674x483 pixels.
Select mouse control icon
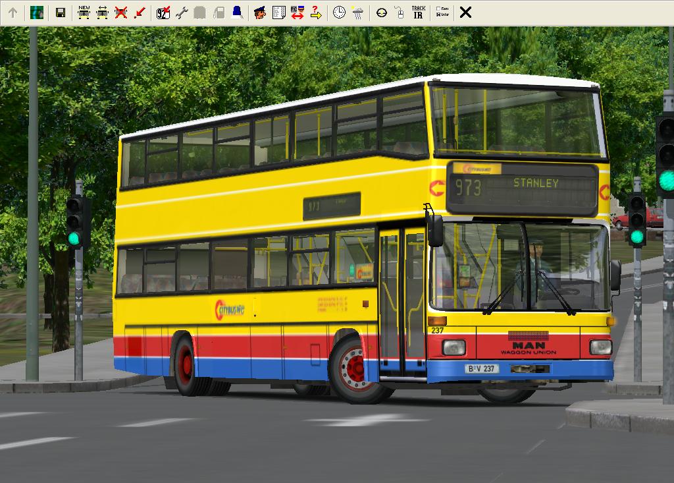pos(400,13)
